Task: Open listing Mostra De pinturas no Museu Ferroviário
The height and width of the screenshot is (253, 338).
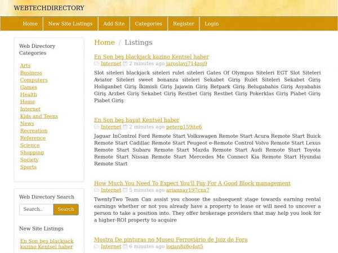Action: point(171,240)
